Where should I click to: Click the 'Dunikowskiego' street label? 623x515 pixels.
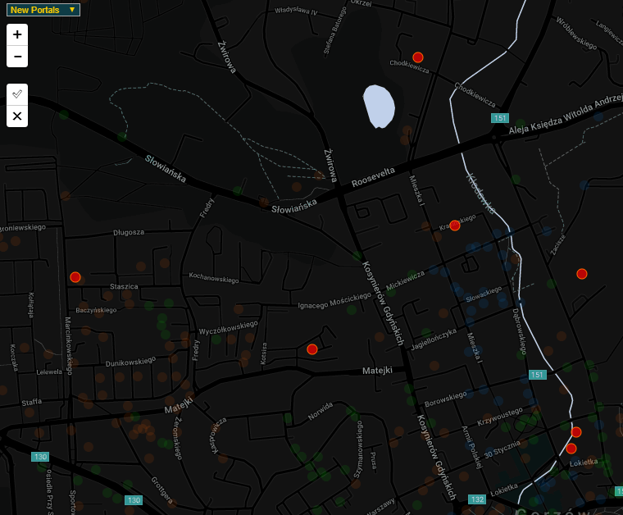pyautogui.click(x=130, y=362)
